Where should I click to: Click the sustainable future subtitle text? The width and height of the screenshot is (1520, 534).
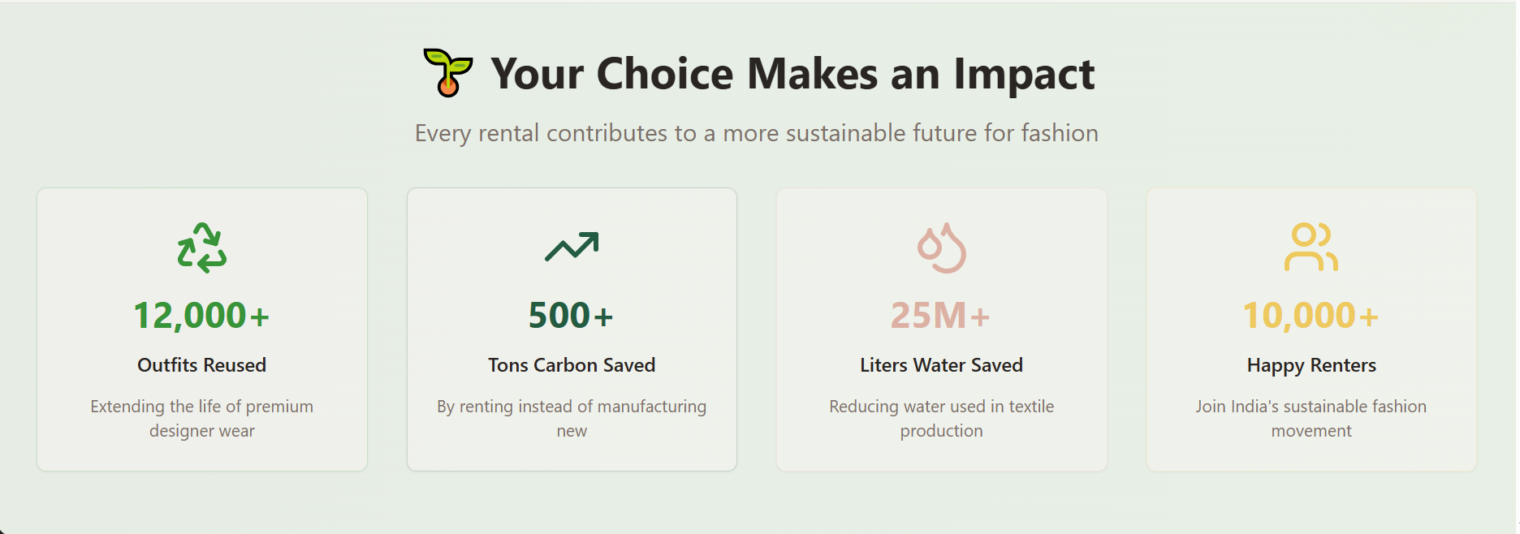pyautogui.click(x=757, y=133)
